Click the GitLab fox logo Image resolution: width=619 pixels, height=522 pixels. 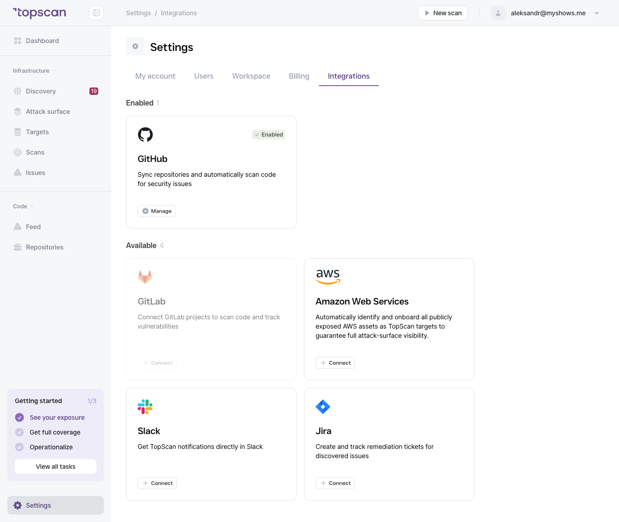click(145, 277)
